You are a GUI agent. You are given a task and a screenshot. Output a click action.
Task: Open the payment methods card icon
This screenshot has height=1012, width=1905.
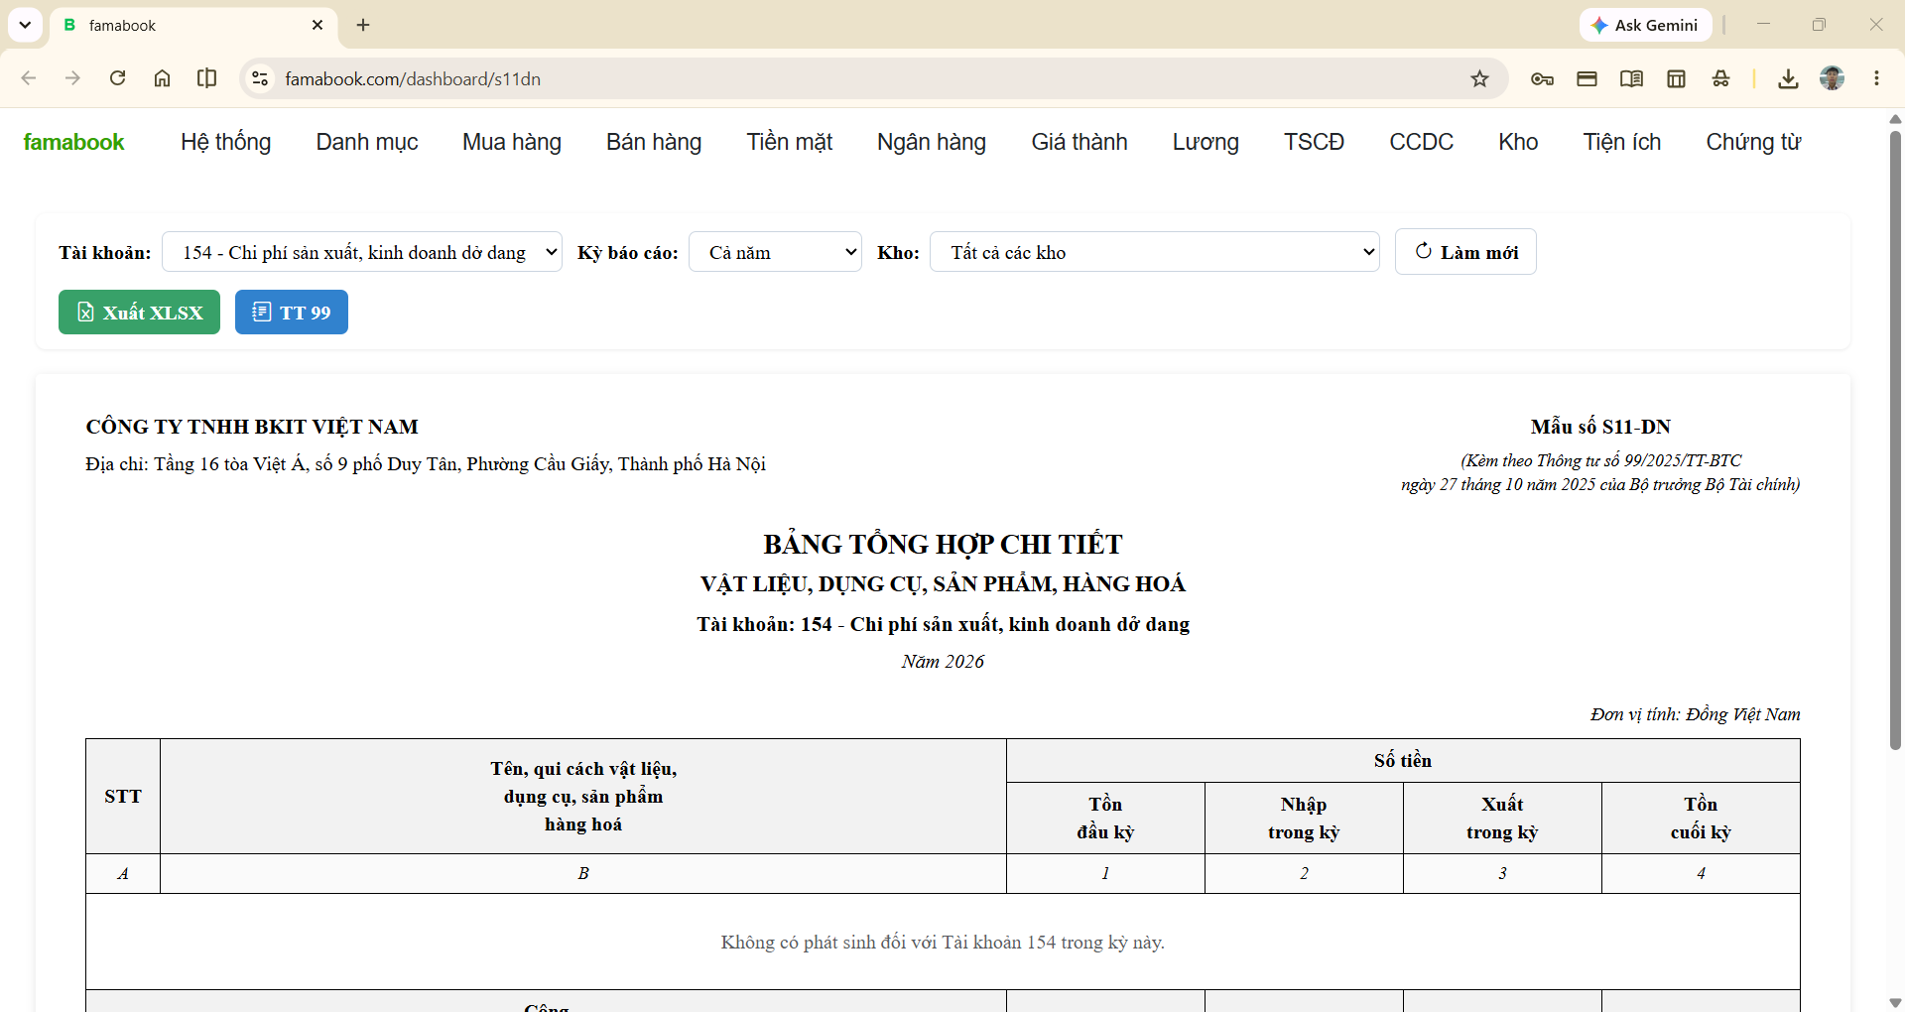(1587, 78)
